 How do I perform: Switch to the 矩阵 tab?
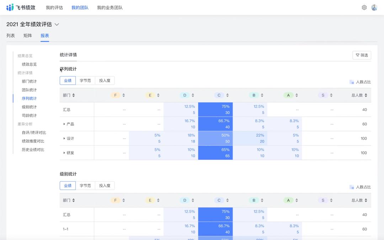point(28,36)
